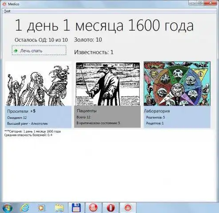Close the Medico window
Screen dimensions: 219x213
[211, 3]
